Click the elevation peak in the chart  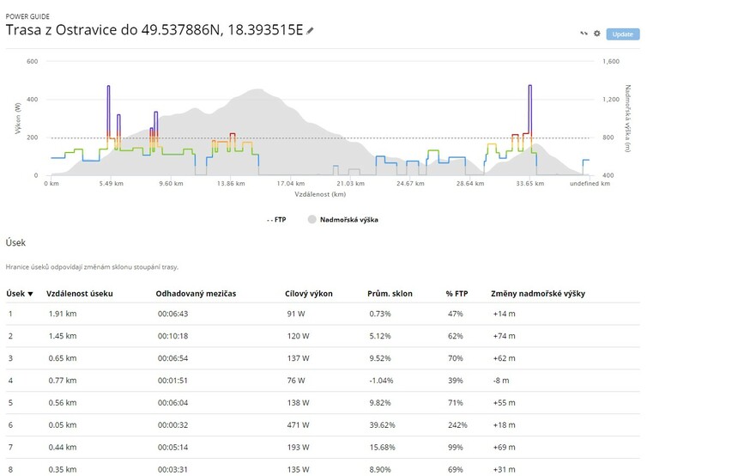point(257,91)
